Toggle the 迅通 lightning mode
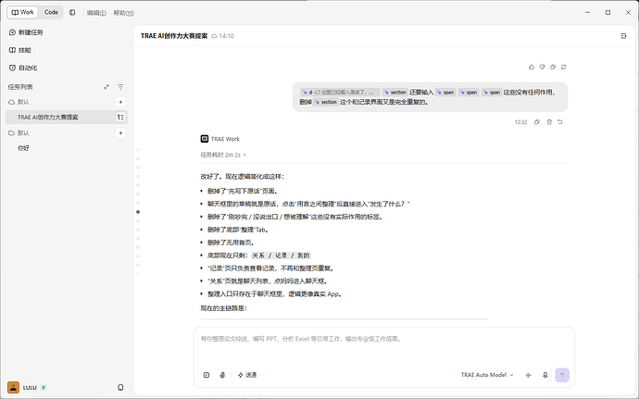Viewport: 639px width, 399px height. point(247,375)
